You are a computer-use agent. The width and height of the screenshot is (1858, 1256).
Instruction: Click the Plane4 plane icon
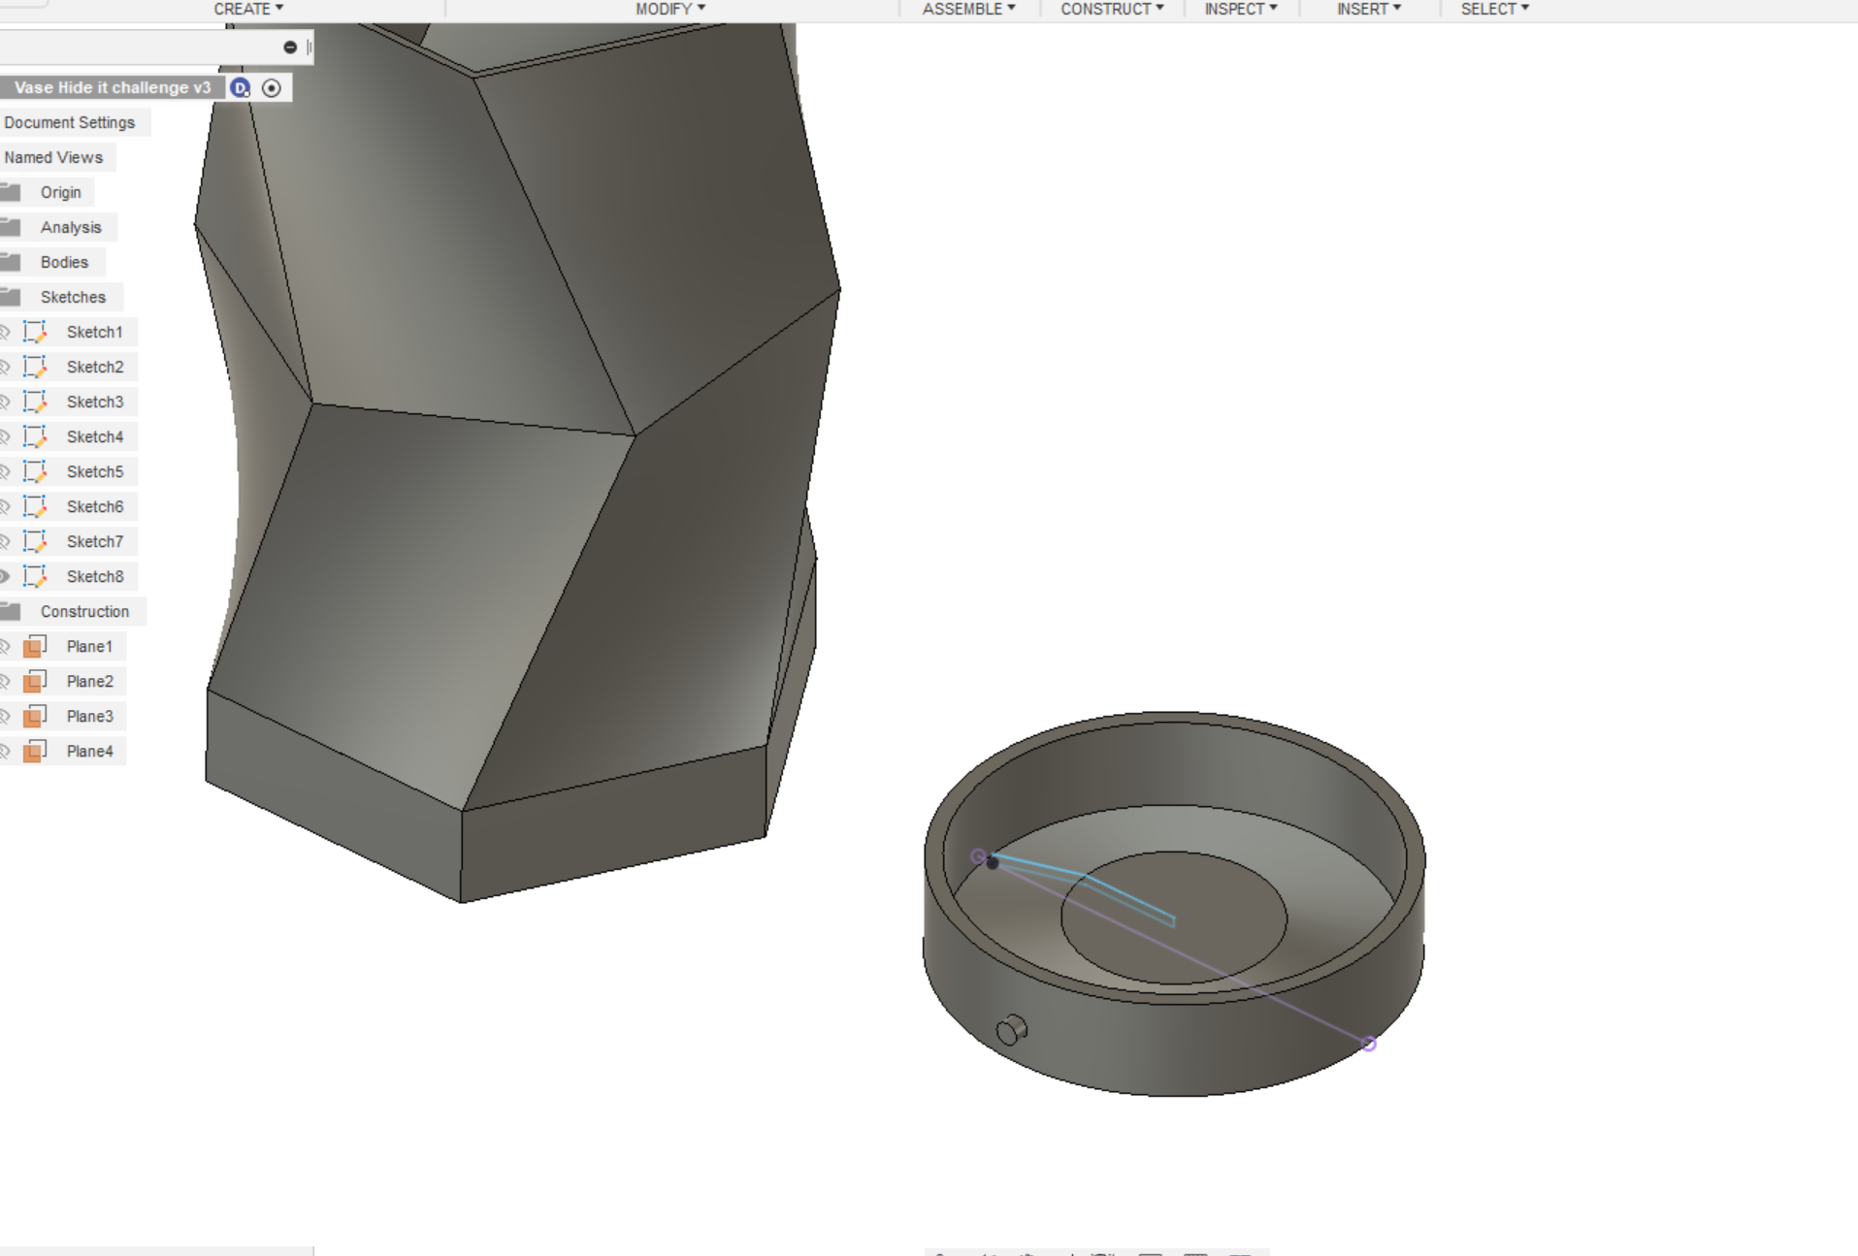[36, 751]
